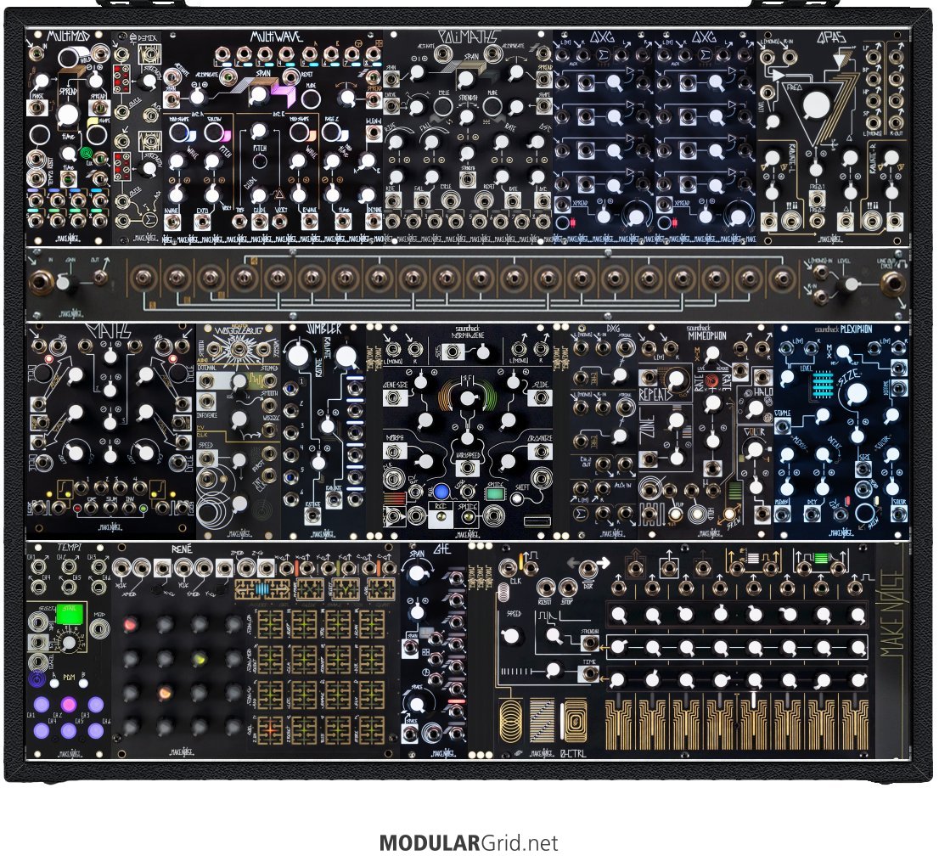
Task: Click the SPLICE button on Morphagene
Action: 468,516
